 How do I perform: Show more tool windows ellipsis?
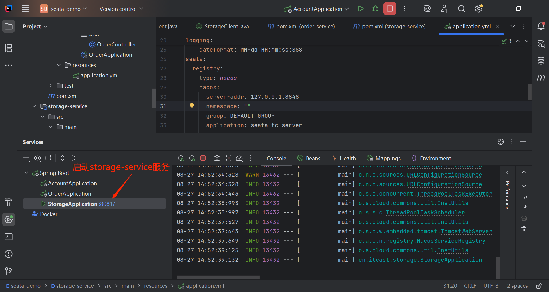coord(9,65)
